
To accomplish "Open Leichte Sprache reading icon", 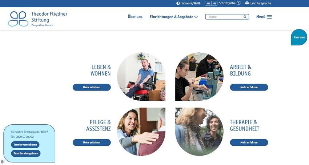I will point(247,3).
